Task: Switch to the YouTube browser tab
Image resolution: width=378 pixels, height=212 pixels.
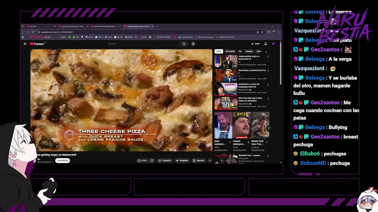Action: pos(41,26)
